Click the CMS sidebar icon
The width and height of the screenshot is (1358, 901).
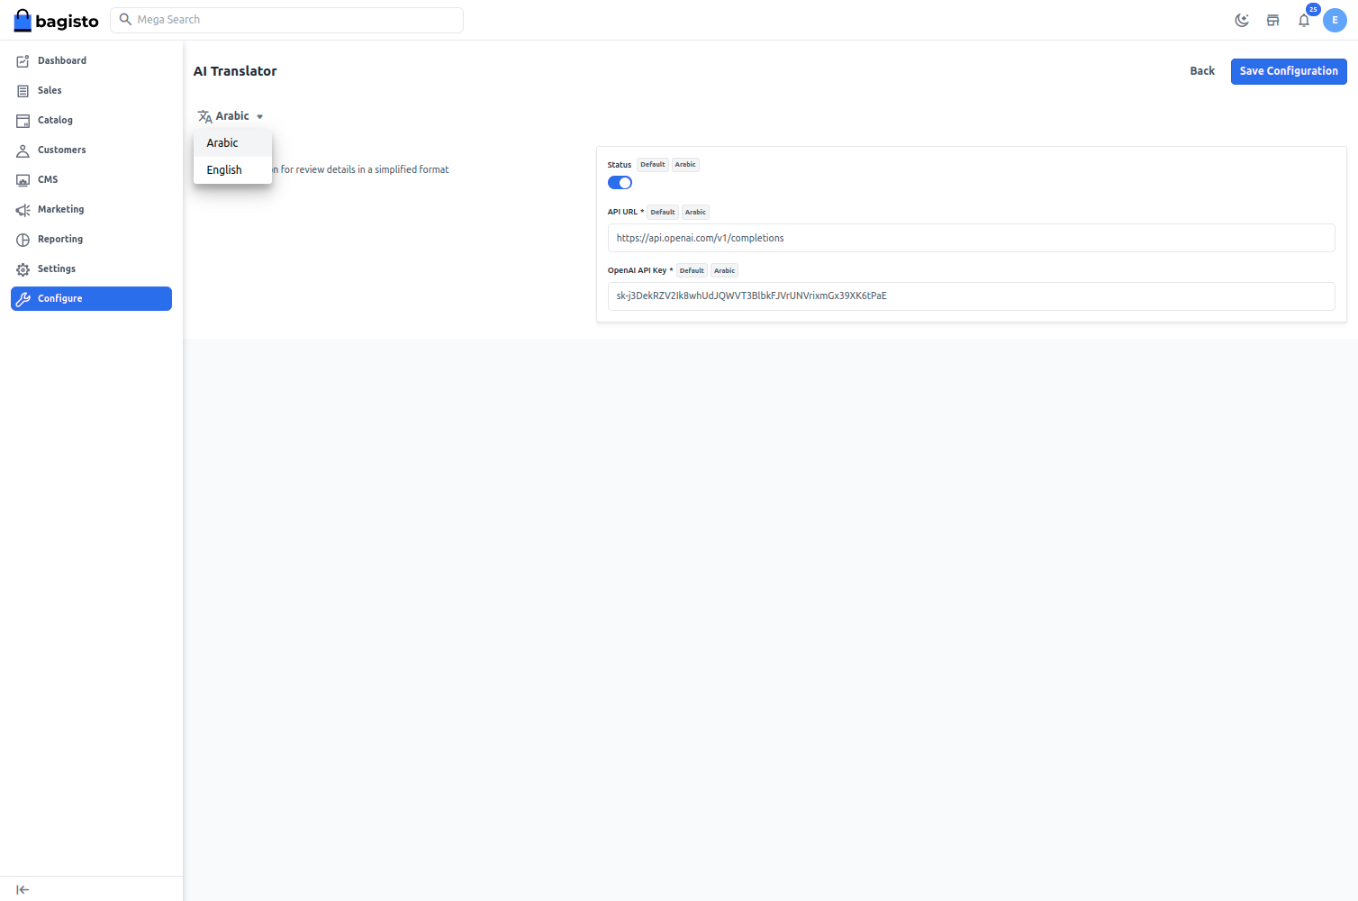23,180
